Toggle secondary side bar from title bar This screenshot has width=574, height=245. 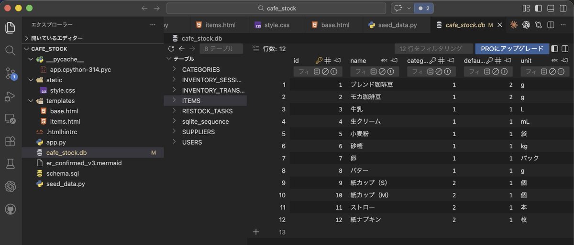(563, 8)
